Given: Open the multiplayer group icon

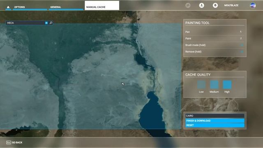Looking at the screenshot, I should click(x=188, y=5).
